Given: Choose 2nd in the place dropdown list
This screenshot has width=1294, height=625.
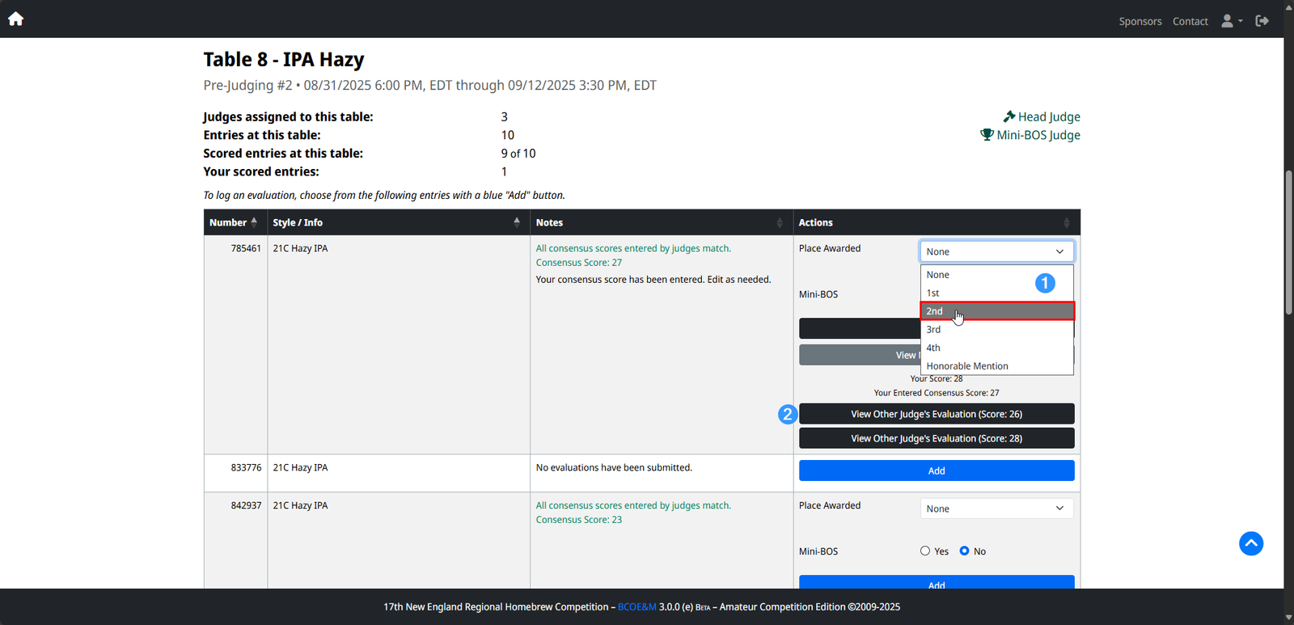Looking at the screenshot, I should tap(996, 311).
